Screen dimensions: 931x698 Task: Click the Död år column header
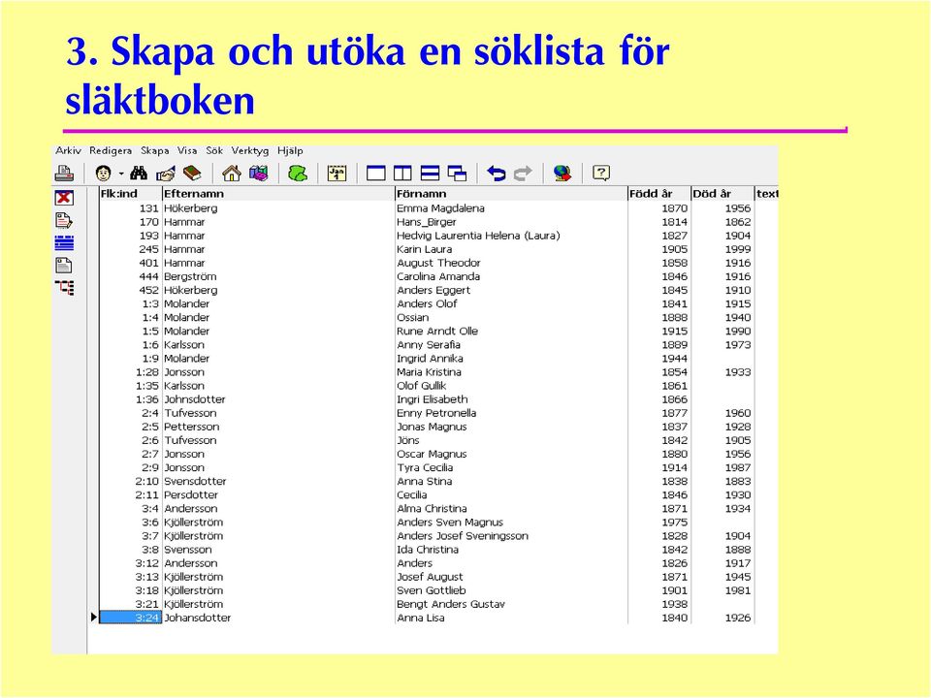coord(722,194)
